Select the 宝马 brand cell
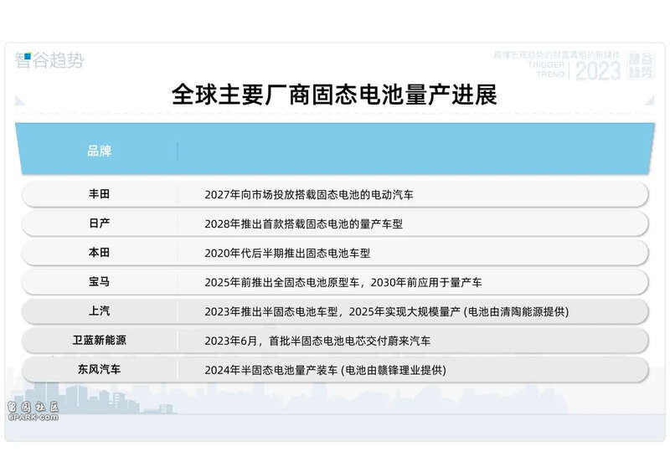This screenshot has height=462, width=670. coord(99,281)
